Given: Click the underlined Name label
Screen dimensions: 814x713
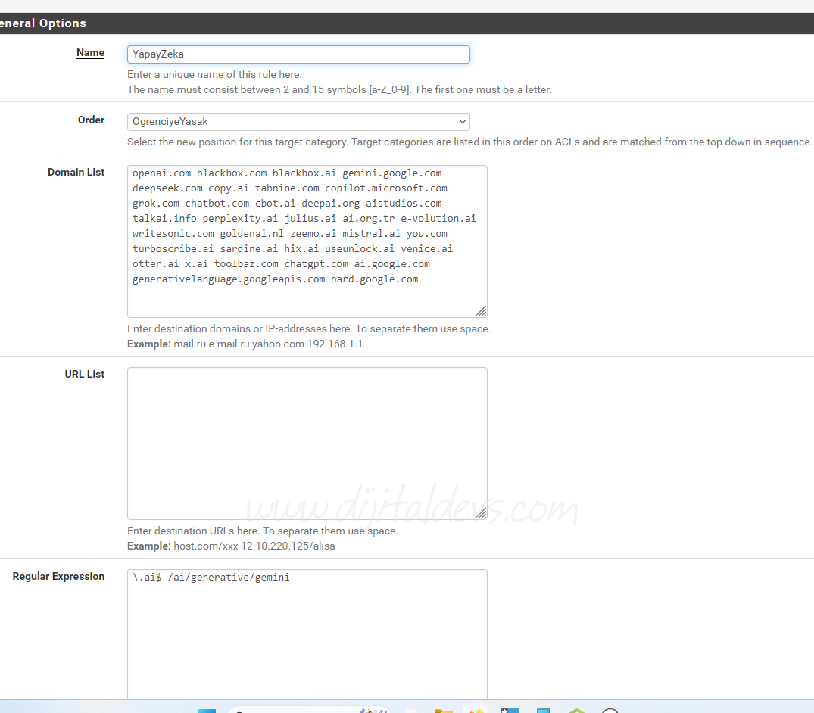Looking at the screenshot, I should click(90, 53).
